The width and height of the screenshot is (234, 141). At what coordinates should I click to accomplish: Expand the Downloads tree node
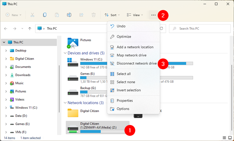(x=6, y=75)
